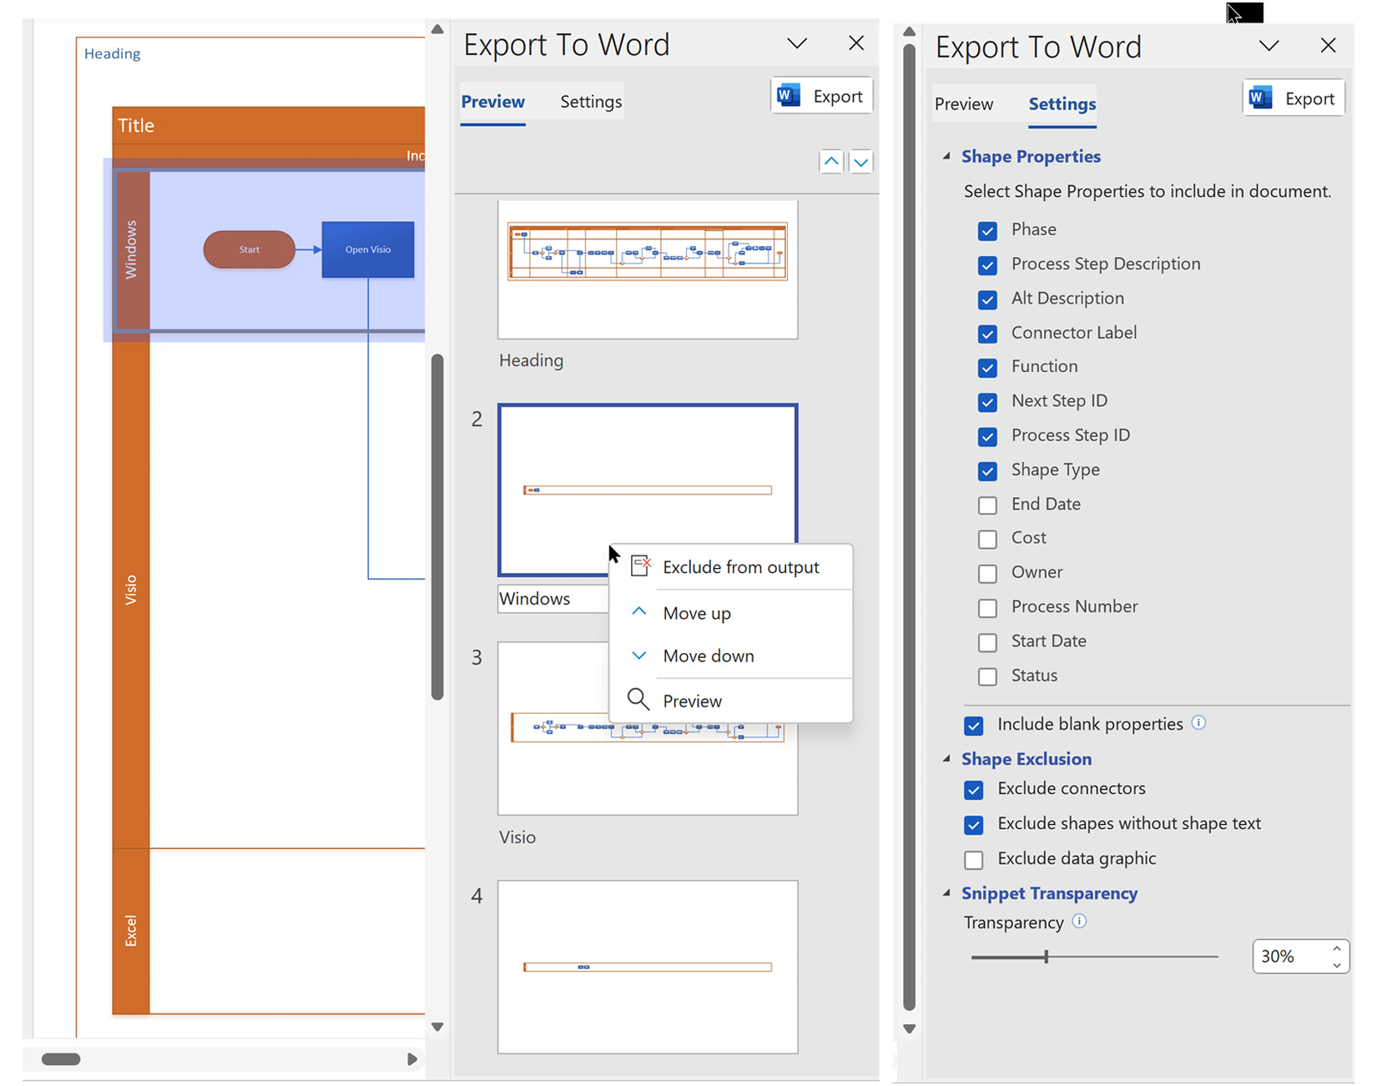
Task: Open task pane options dropdown in Settings pane
Action: (x=1269, y=46)
